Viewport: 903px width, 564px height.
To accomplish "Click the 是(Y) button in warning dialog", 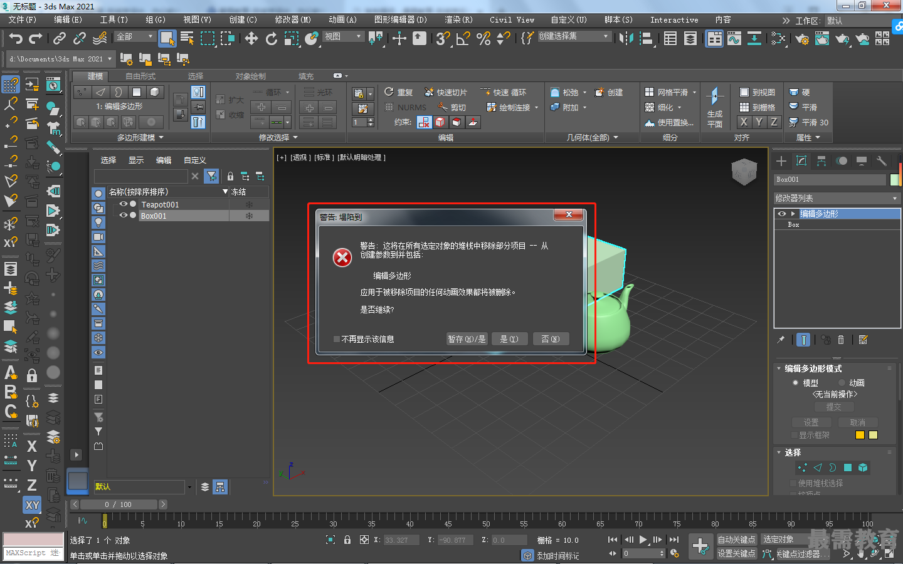I will 509,339.
